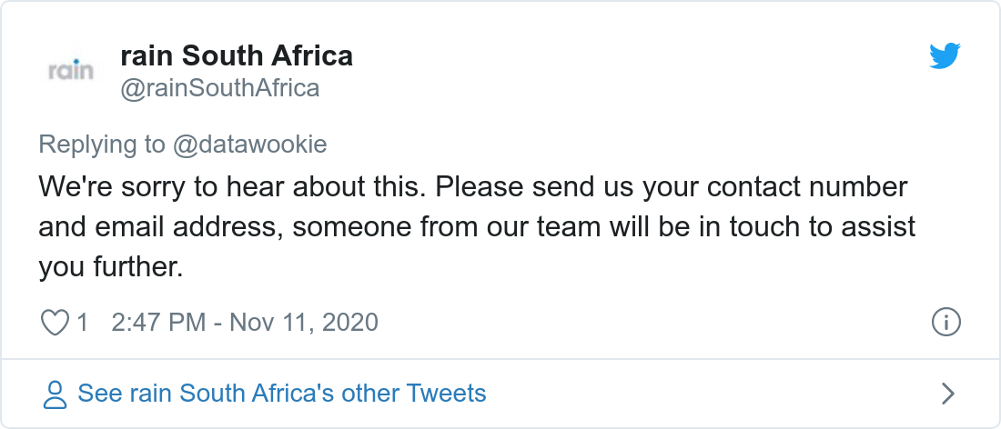Open the @datawookie mention
Viewport: 1001px width, 429px height.
(249, 145)
